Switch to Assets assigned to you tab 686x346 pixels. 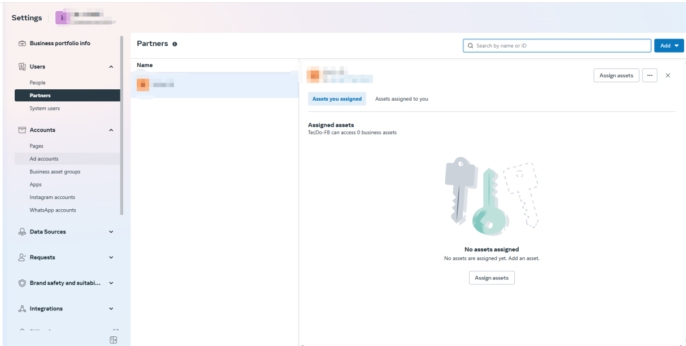pyautogui.click(x=401, y=99)
